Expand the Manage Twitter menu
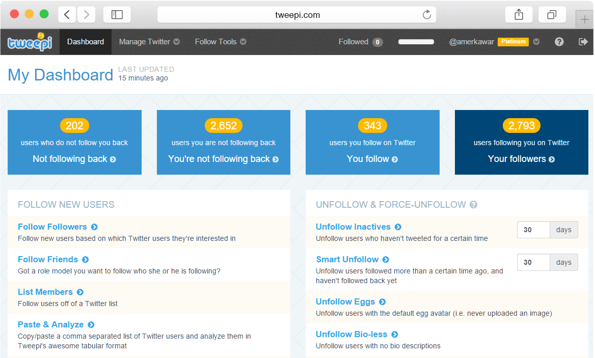 [x=149, y=42]
